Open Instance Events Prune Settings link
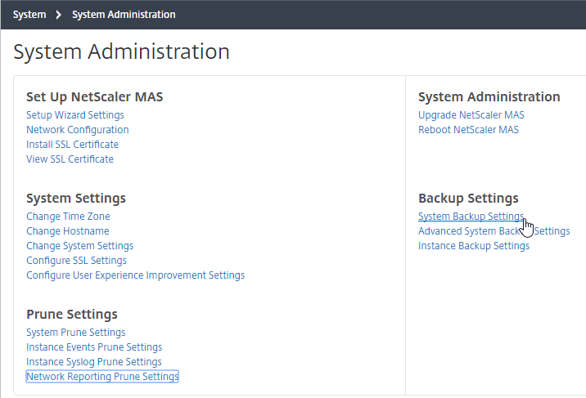 click(x=94, y=347)
